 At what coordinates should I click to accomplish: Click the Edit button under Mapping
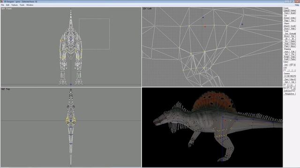coord(292,52)
